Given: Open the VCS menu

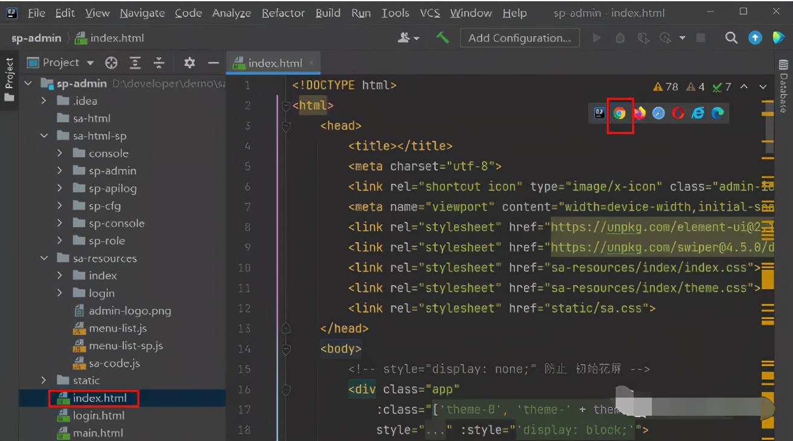Looking at the screenshot, I should click(430, 13).
